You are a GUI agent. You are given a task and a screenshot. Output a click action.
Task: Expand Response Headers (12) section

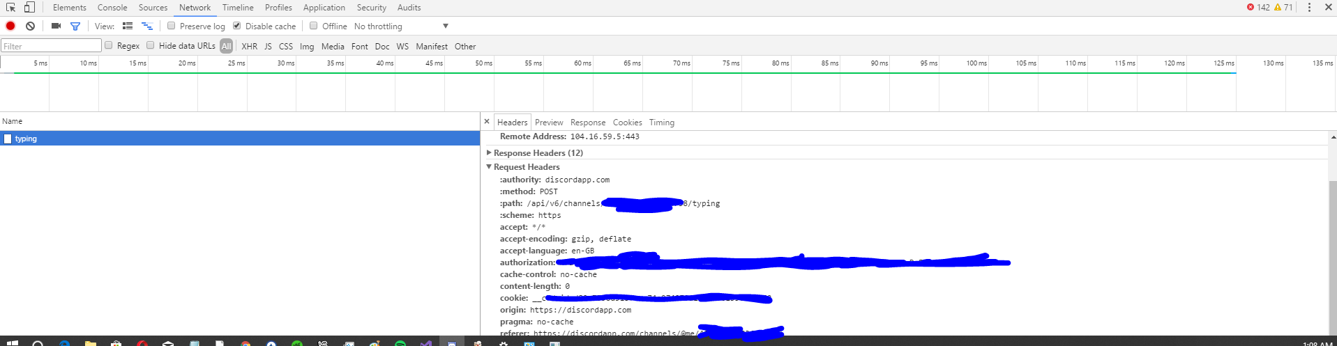(538, 152)
